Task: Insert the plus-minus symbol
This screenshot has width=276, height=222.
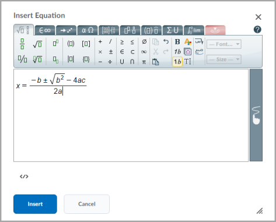Action: (111, 52)
